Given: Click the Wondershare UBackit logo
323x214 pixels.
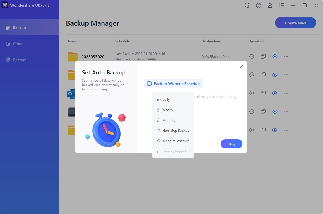Looking at the screenshot, I should (x=5, y=5).
